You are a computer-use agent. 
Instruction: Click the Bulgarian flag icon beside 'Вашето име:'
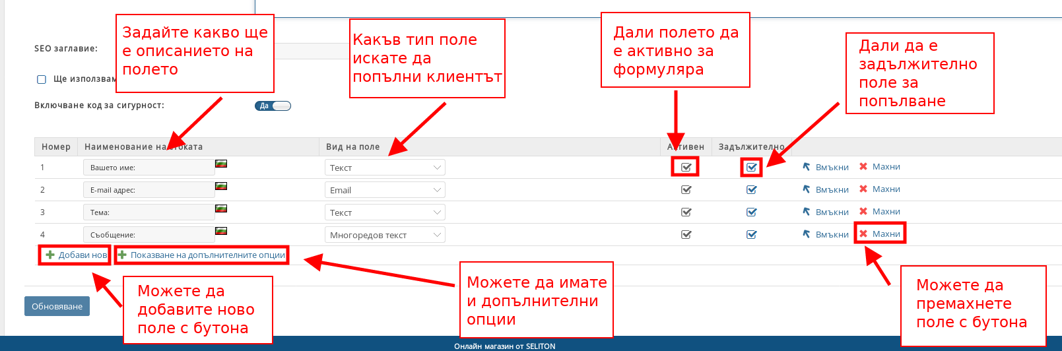point(221,164)
